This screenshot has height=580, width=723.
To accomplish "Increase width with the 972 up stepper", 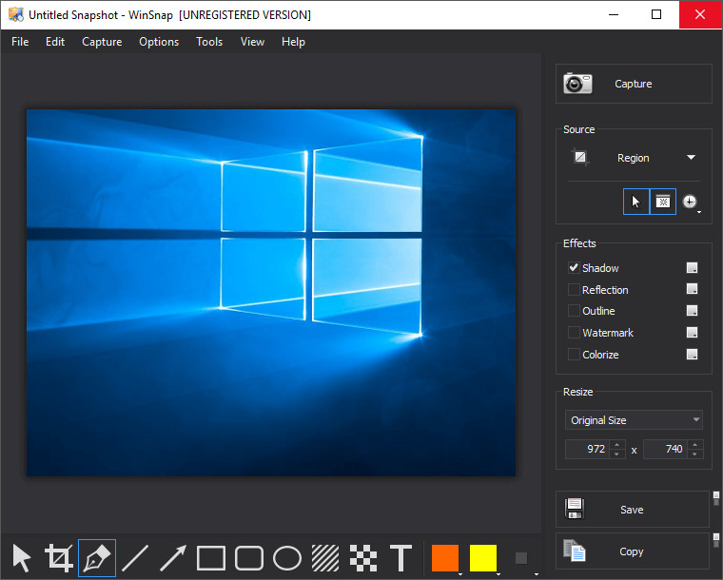I will 617,444.
